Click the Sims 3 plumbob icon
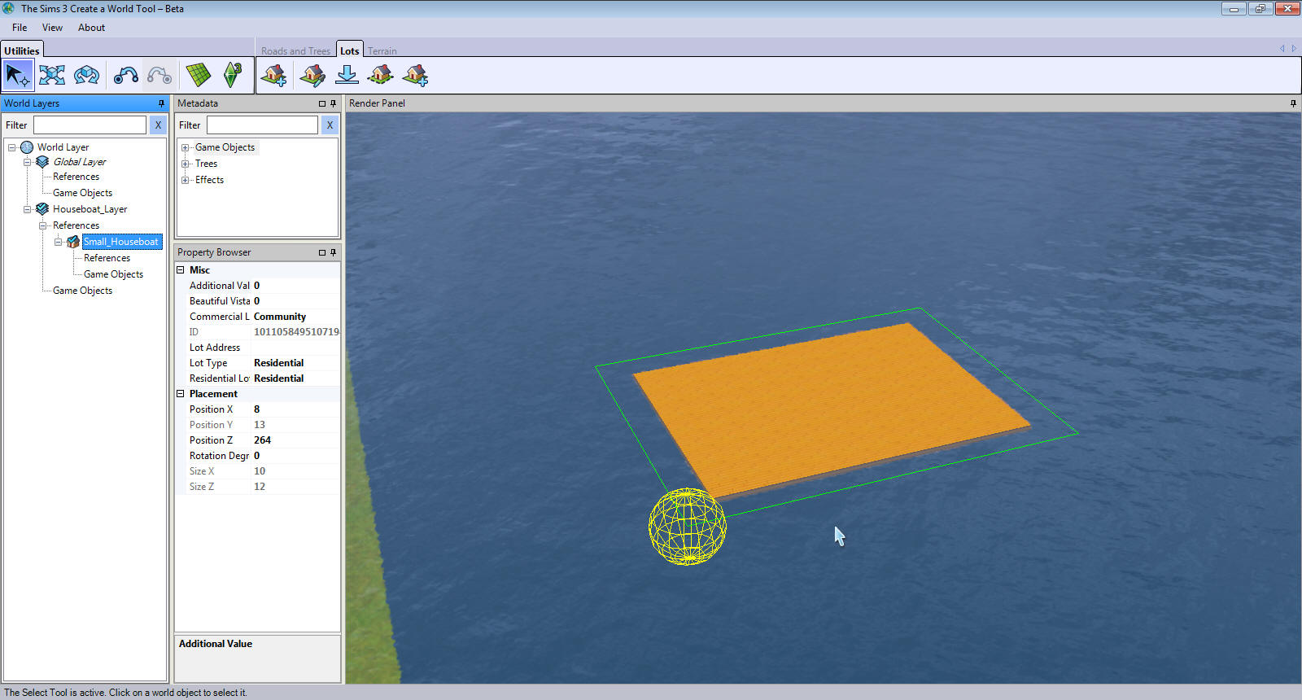This screenshot has height=700, width=1302. (x=233, y=76)
